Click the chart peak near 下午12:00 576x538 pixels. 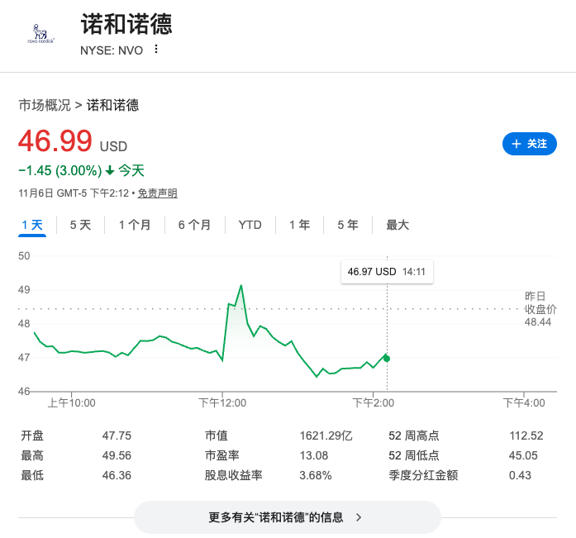[x=240, y=286]
